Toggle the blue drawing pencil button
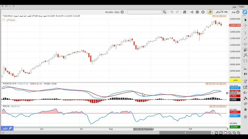This screenshot has width=248, height=139. (x=245, y=12)
